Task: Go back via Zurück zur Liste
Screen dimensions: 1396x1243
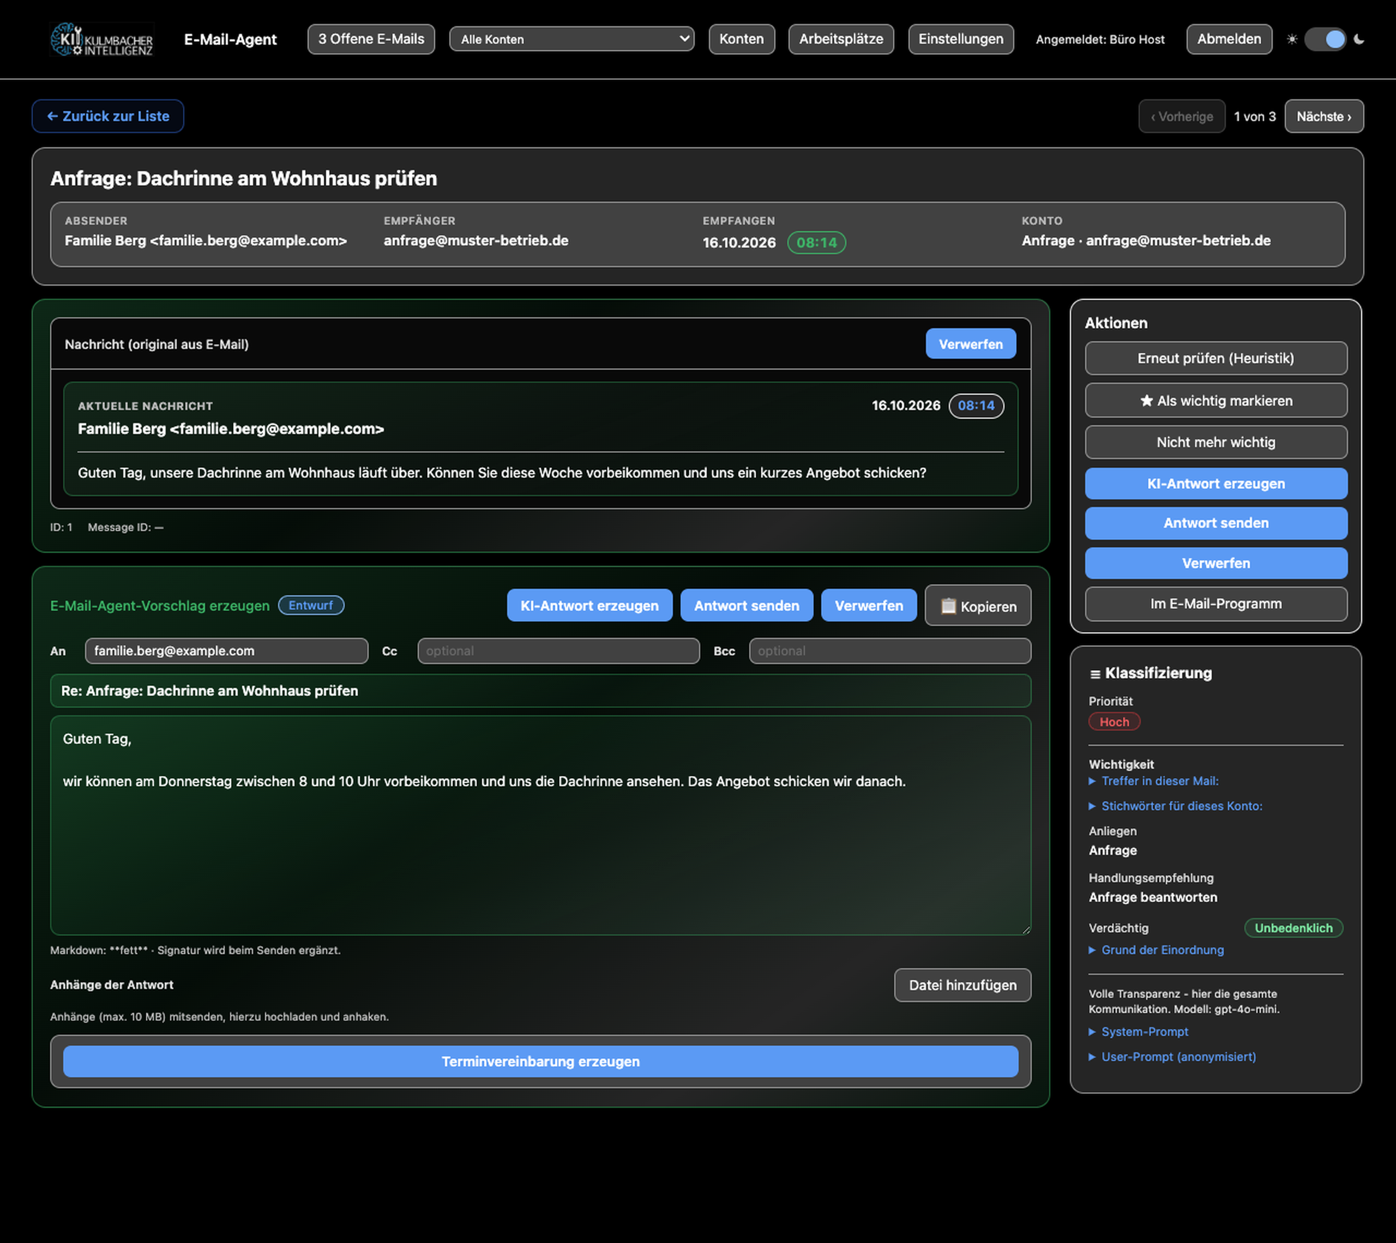Action: pos(108,116)
